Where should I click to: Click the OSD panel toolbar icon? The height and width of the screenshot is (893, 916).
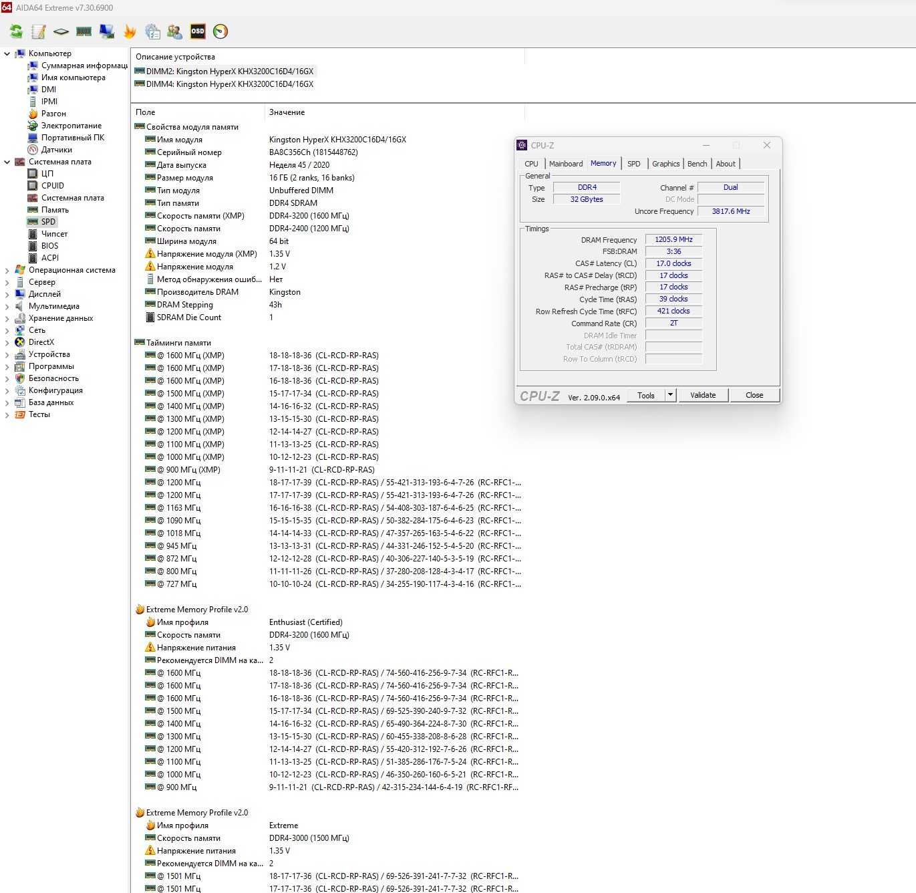coord(198,31)
